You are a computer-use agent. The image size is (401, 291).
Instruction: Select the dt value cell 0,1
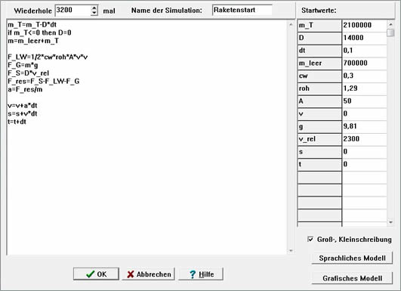[x=365, y=51]
